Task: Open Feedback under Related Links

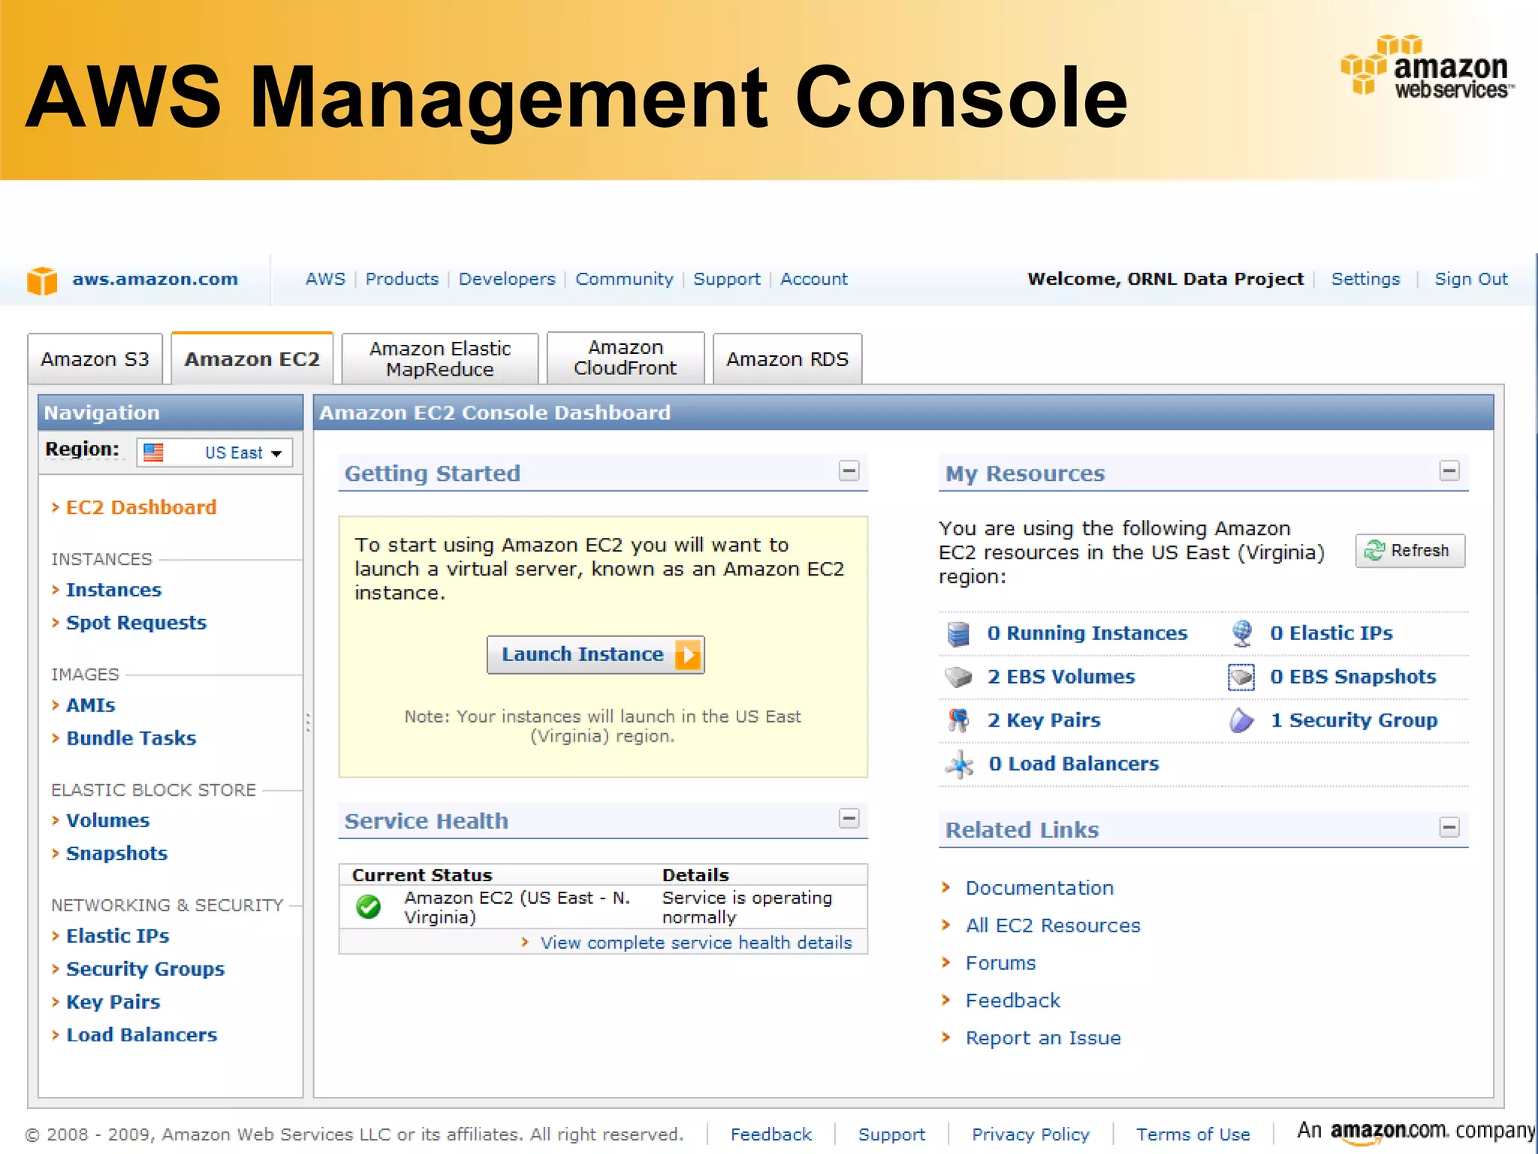Action: [1012, 1001]
